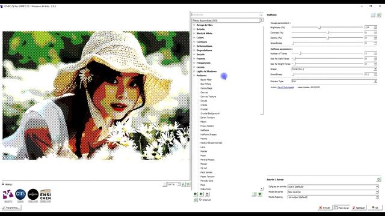Click the expand/collapse all folders icon
This screenshot has height=216, width=385.
[x=254, y=194]
